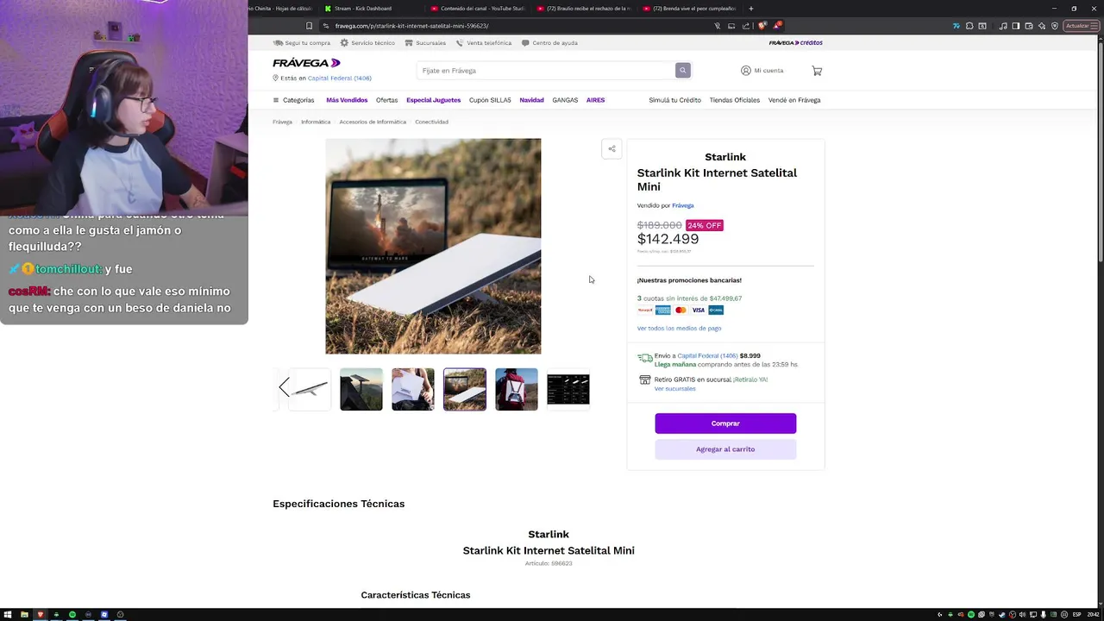Click the search magnifier button
This screenshot has height=621, width=1104.
[x=682, y=71]
